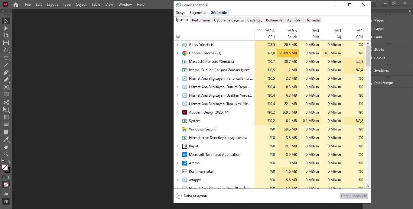The width and height of the screenshot is (413, 209).
Task: Sort processes by the CPU column
Action: (266, 34)
